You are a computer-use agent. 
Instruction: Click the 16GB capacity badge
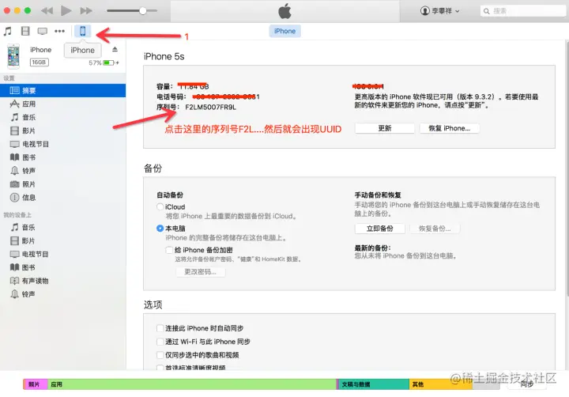point(40,62)
